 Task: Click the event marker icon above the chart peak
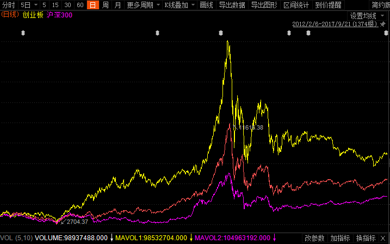[221, 33]
